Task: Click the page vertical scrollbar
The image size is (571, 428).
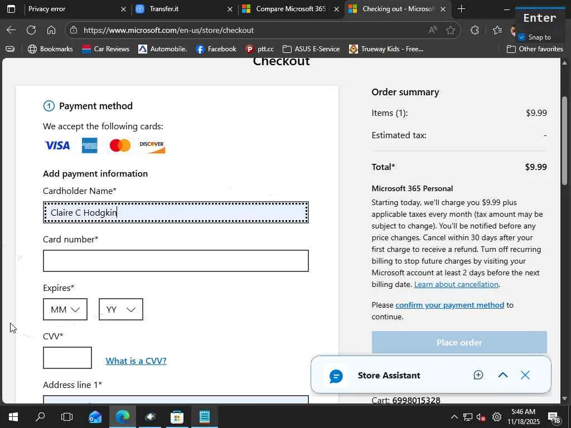Action: [x=564, y=142]
